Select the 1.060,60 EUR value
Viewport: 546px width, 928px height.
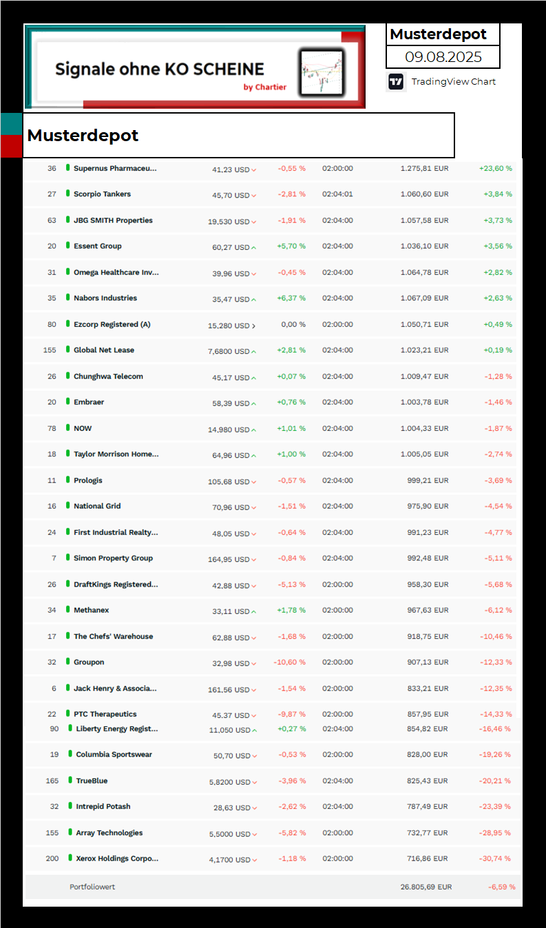coord(424,194)
